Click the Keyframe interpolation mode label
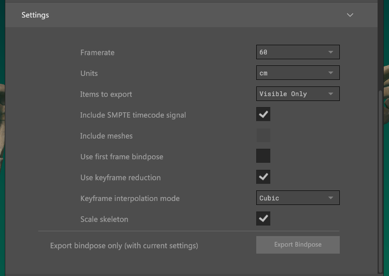The image size is (389, 276). (130, 198)
